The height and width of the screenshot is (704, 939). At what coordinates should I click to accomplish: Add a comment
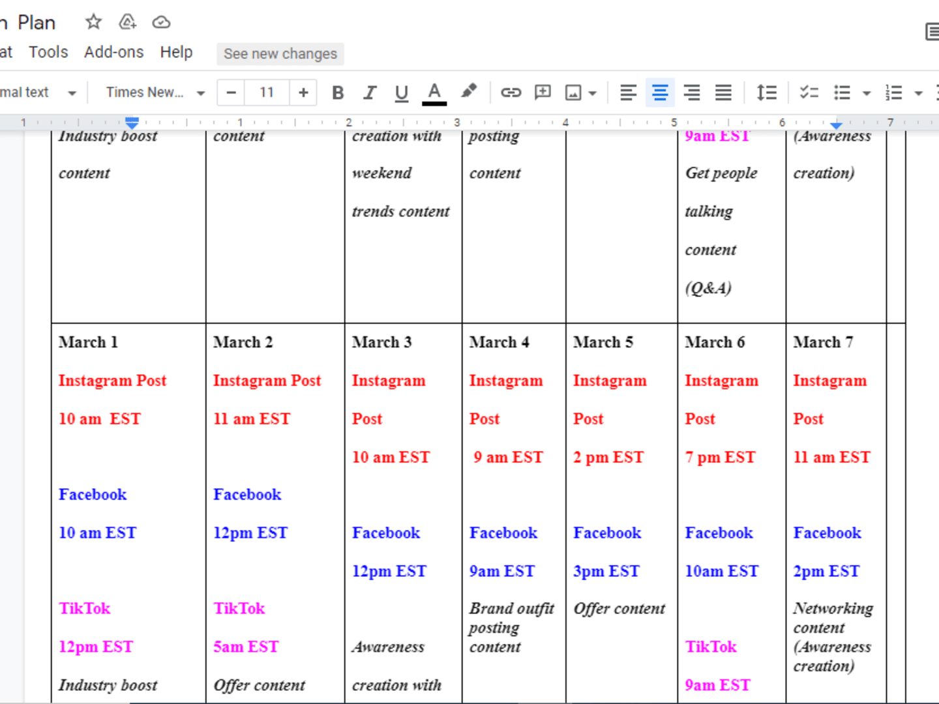[x=543, y=93]
